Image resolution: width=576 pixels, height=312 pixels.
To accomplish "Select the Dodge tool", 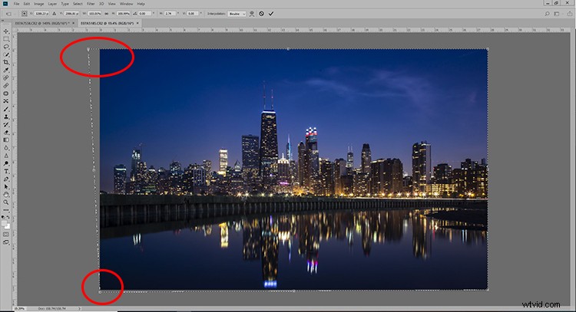I will pos(6,163).
